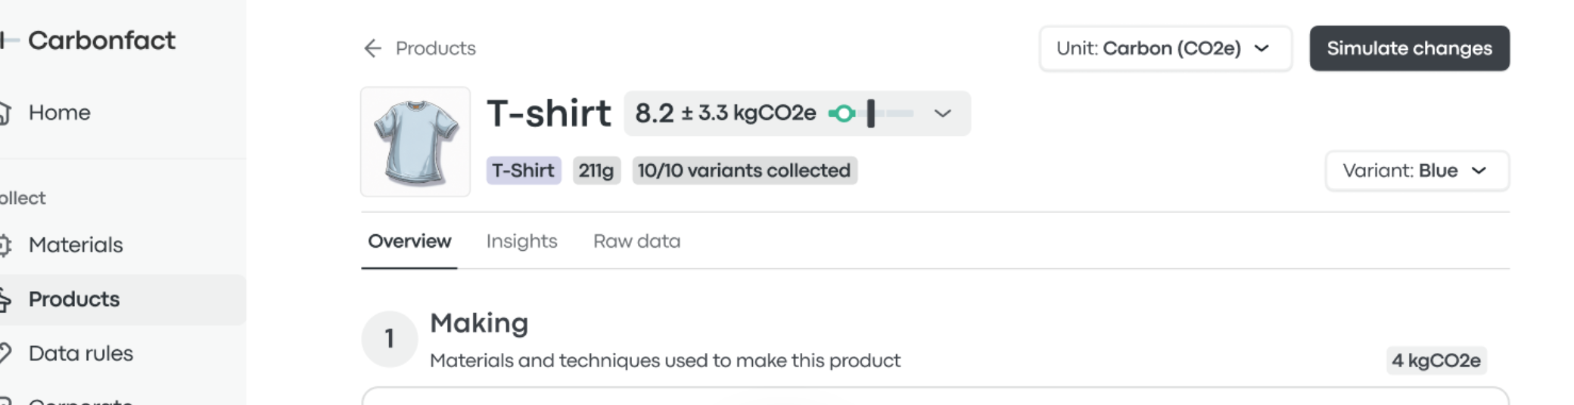Click the back arrow icon beside Products
Screen dimensions: 1574x405
pyautogui.click(x=372, y=48)
